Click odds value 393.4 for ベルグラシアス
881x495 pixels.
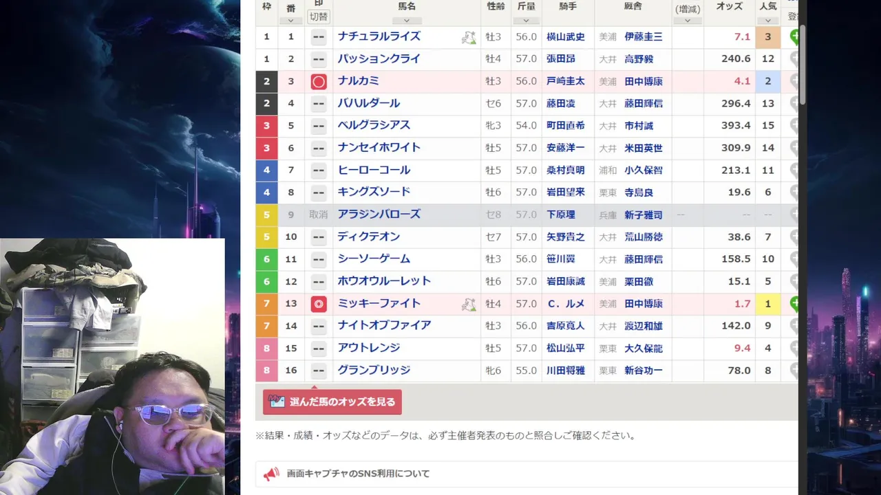coord(736,126)
